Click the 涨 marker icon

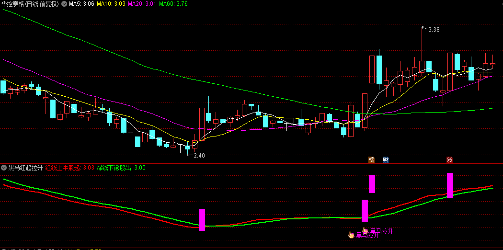450,159
